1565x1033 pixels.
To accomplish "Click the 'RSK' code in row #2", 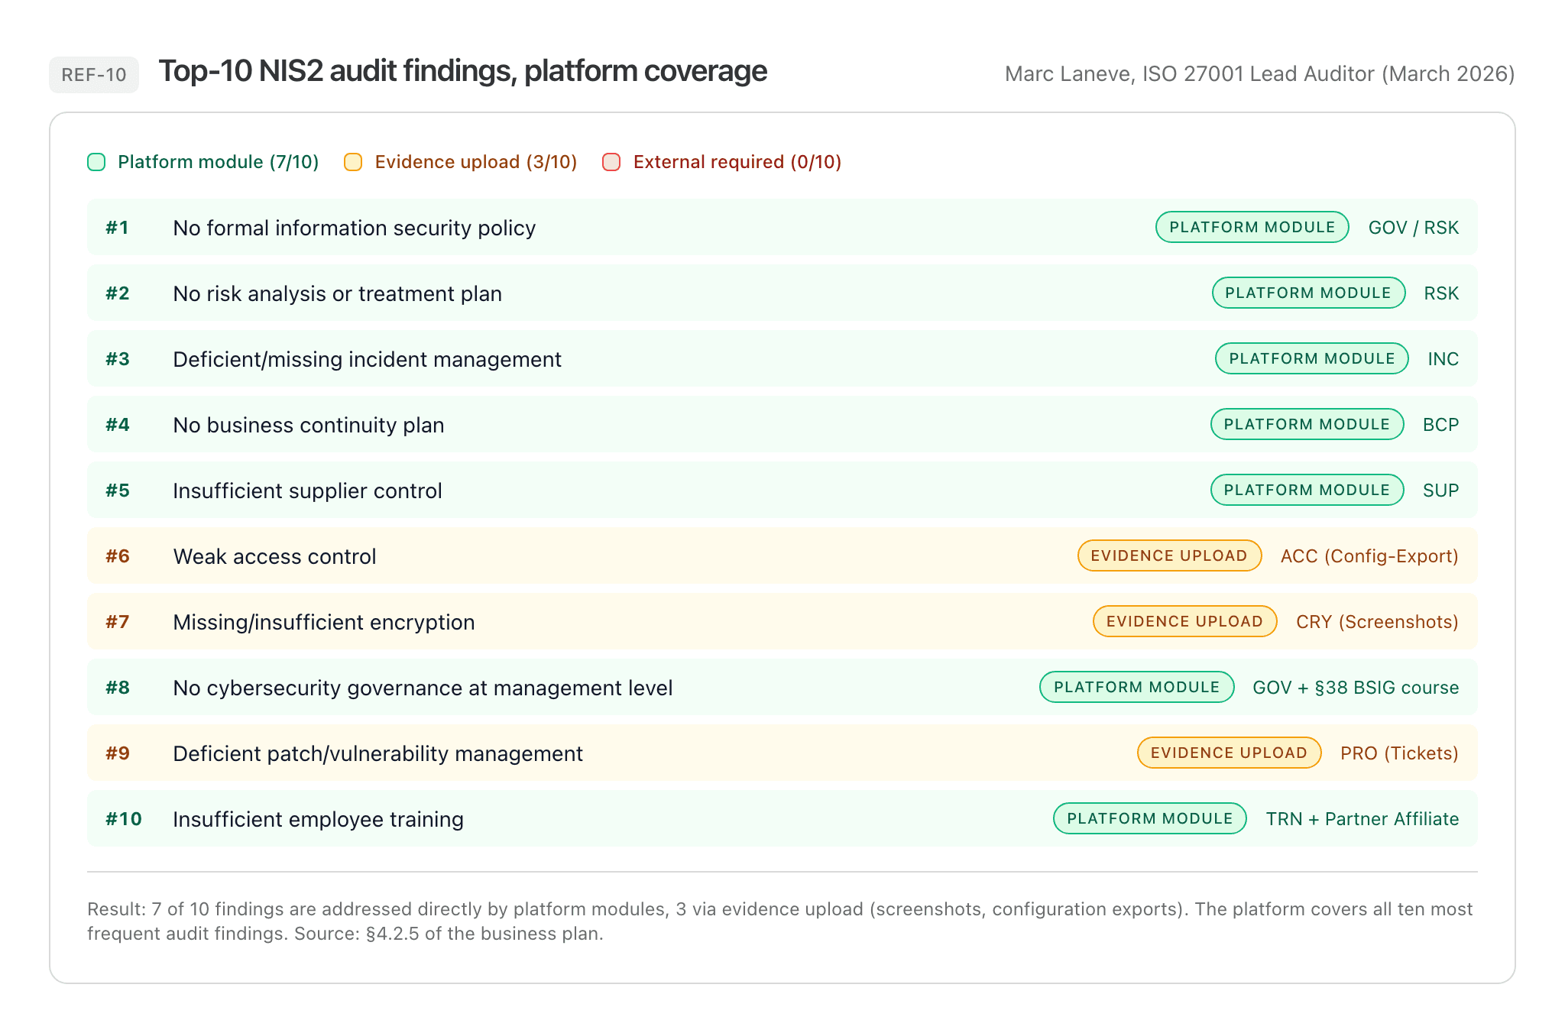I will click(1442, 293).
